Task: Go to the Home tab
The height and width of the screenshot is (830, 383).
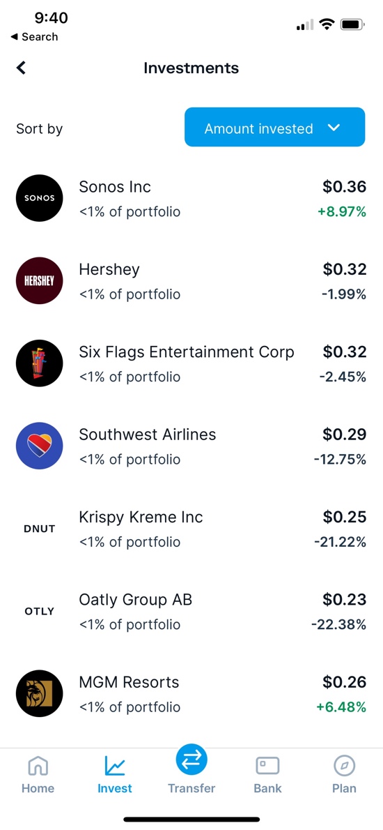Action: (x=38, y=774)
